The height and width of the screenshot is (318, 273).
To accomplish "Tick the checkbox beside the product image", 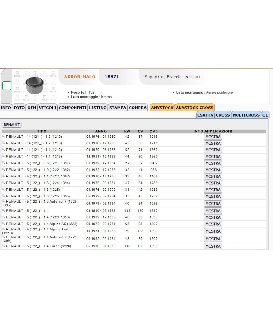I will pos(7,86).
